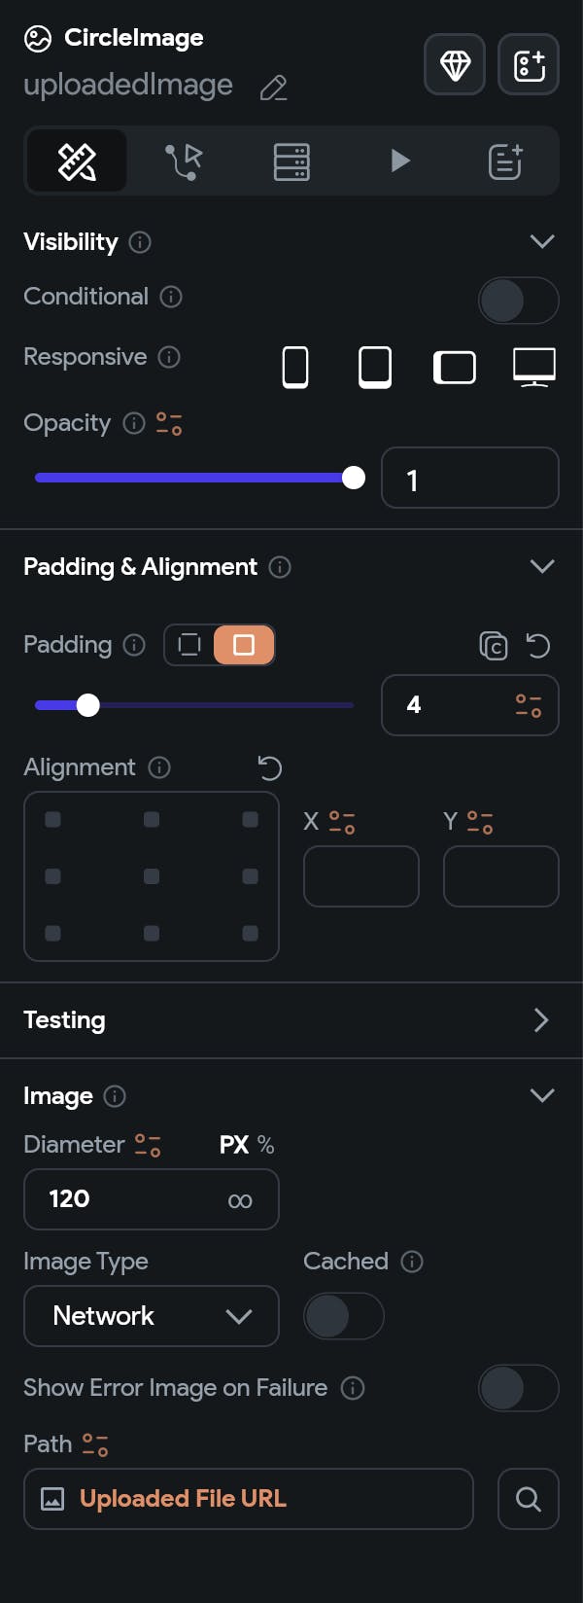Reset Alignment using the undo arrow

click(x=269, y=768)
